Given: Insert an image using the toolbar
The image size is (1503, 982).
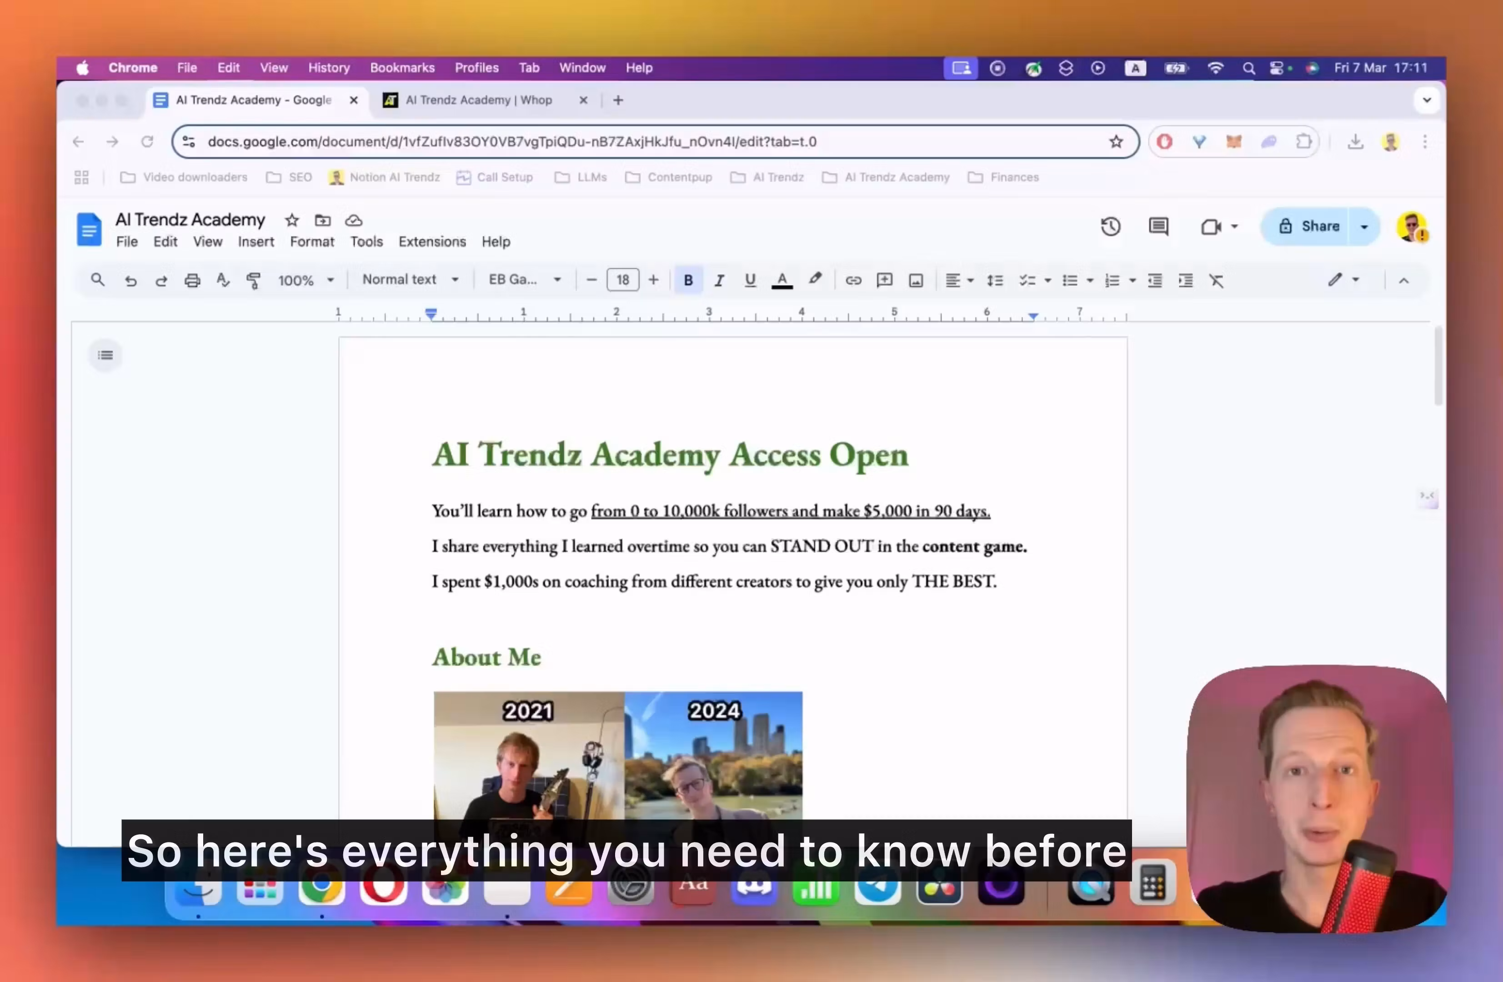Looking at the screenshot, I should coord(916,280).
